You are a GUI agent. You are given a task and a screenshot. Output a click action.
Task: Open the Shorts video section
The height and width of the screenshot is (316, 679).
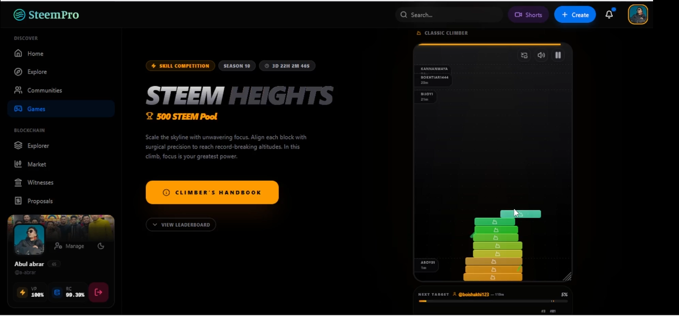pyautogui.click(x=528, y=15)
